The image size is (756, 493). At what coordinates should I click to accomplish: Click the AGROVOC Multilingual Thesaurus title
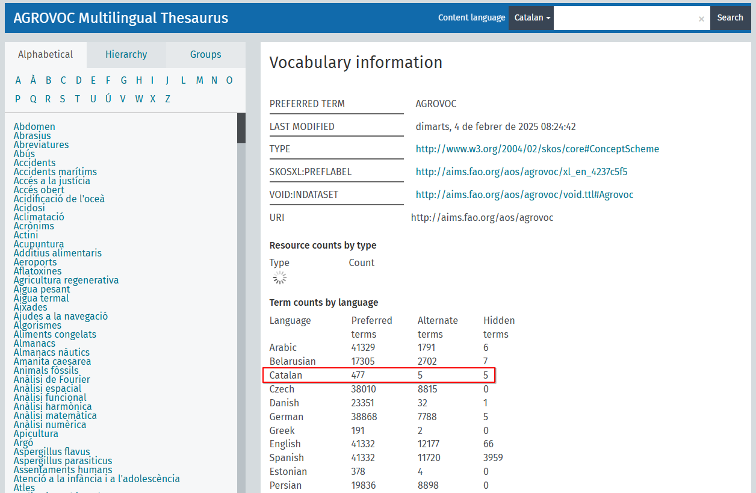tap(121, 18)
